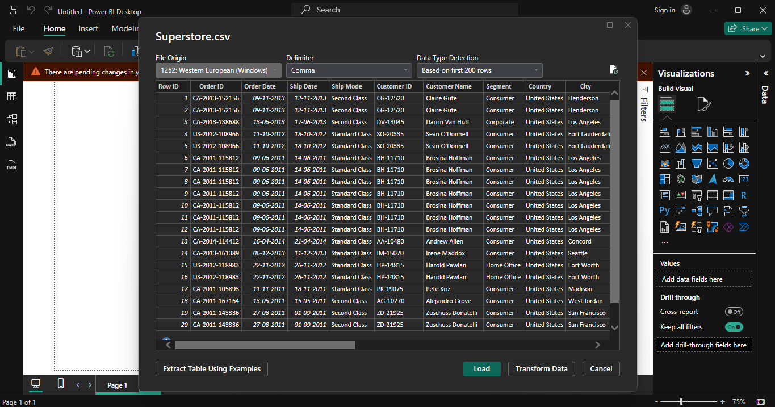Change the Delimiter dropdown
This screenshot has width=775, height=407.
point(349,70)
